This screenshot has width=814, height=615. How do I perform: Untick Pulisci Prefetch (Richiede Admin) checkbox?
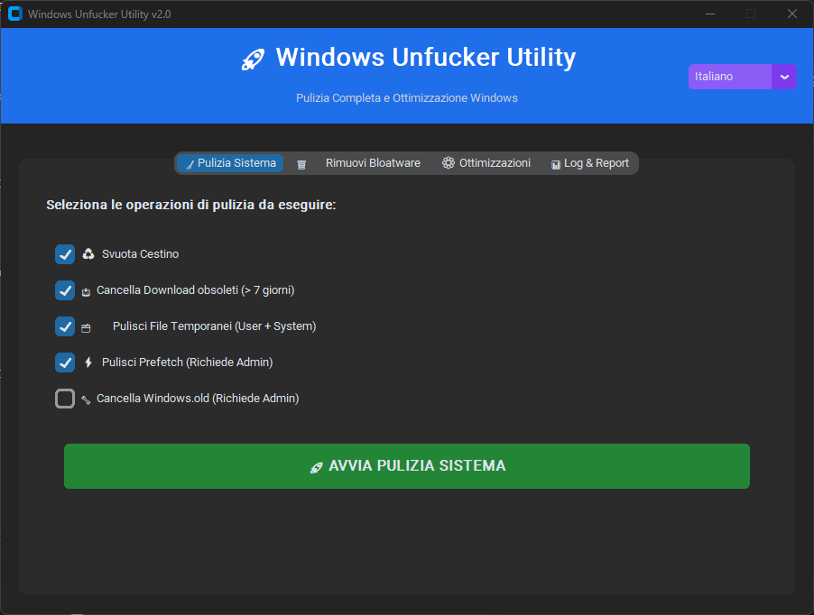[x=65, y=363]
